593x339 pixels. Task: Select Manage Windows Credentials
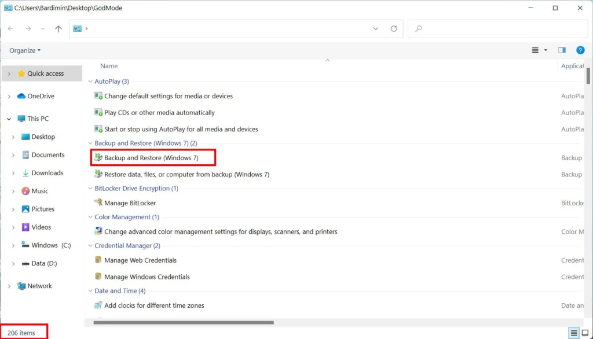pos(147,277)
